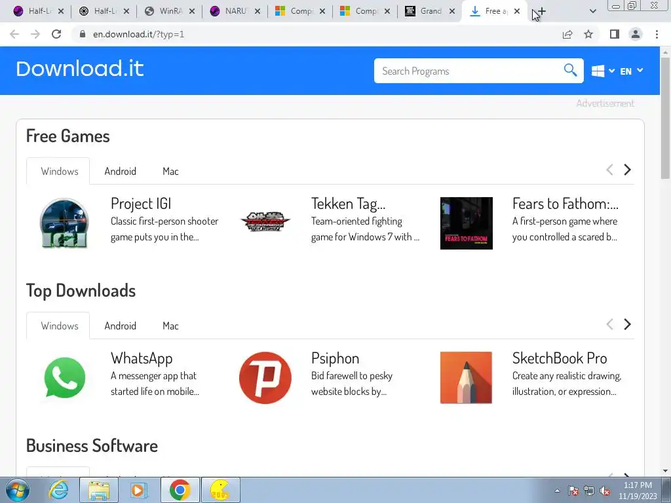
Task: Select the Windows tab under Top Downloads
Action: pos(60,326)
